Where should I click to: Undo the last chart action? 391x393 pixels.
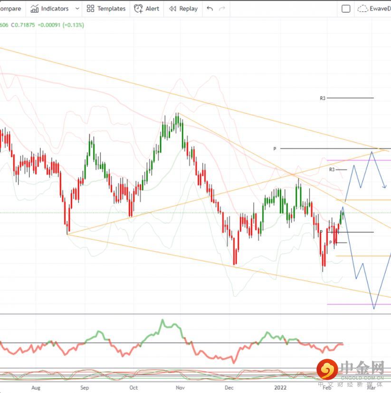coord(210,9)
